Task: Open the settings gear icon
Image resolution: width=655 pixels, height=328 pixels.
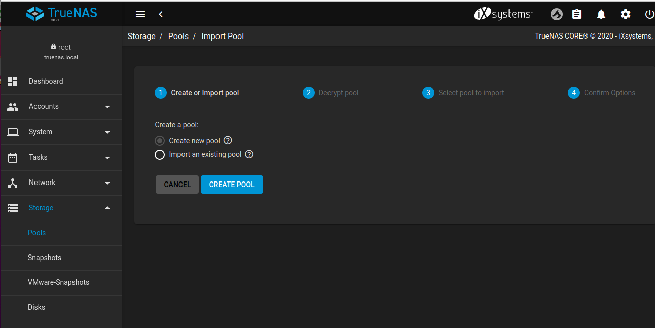Action: point(626,14)
